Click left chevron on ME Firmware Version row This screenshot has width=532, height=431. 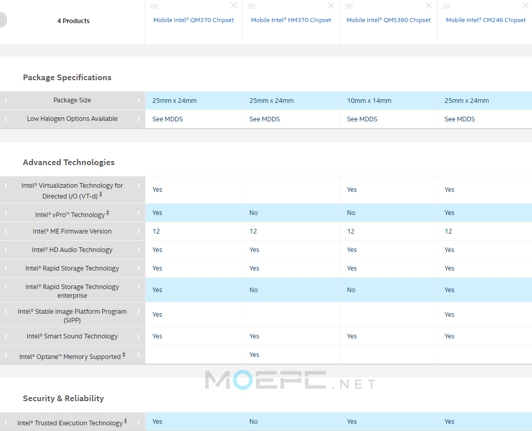pos(6,231)
